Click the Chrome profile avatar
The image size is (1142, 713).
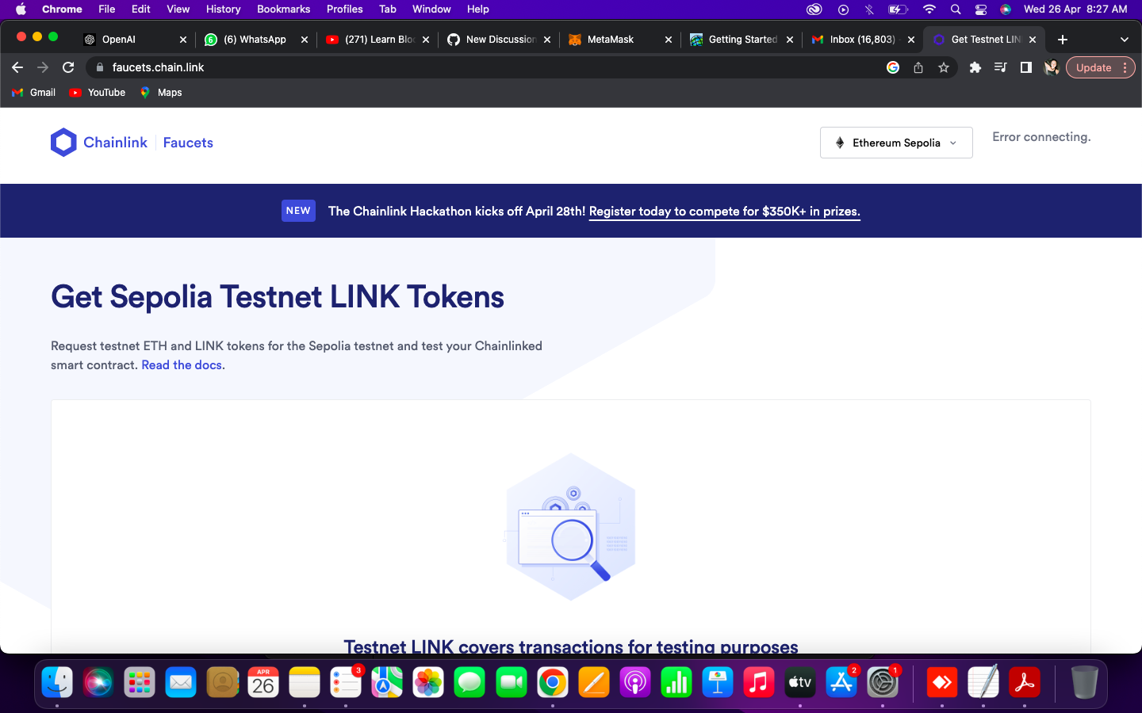[1052, 67]
